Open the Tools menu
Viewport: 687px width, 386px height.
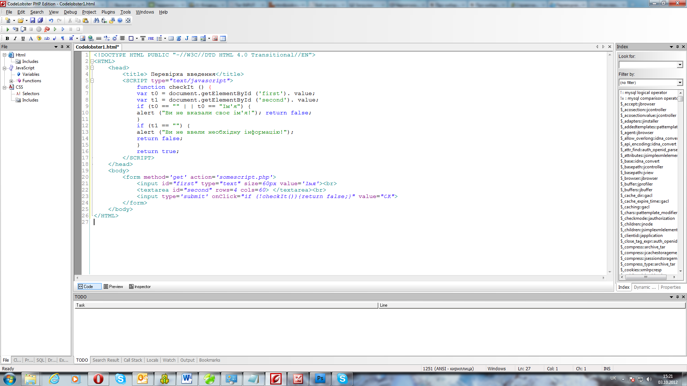coord(125,12)
